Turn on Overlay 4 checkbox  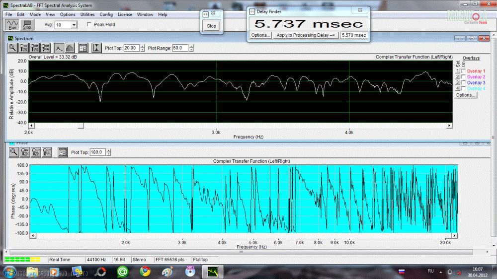coord(463,88)
